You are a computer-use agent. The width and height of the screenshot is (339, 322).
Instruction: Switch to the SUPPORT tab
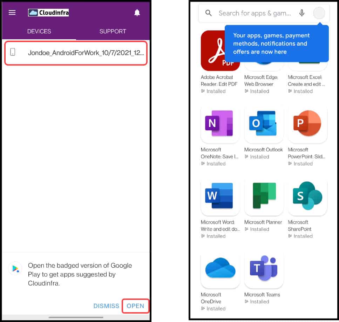pos(113,31)
